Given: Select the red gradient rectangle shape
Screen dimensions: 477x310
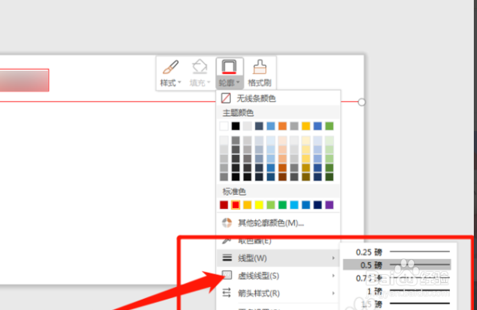Looking at the screenshot, I should coord(25,80).
